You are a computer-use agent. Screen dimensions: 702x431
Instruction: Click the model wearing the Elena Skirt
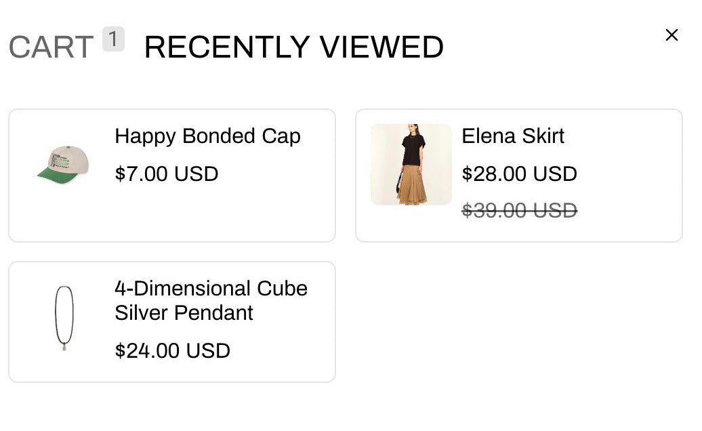[x=411, y=163]
